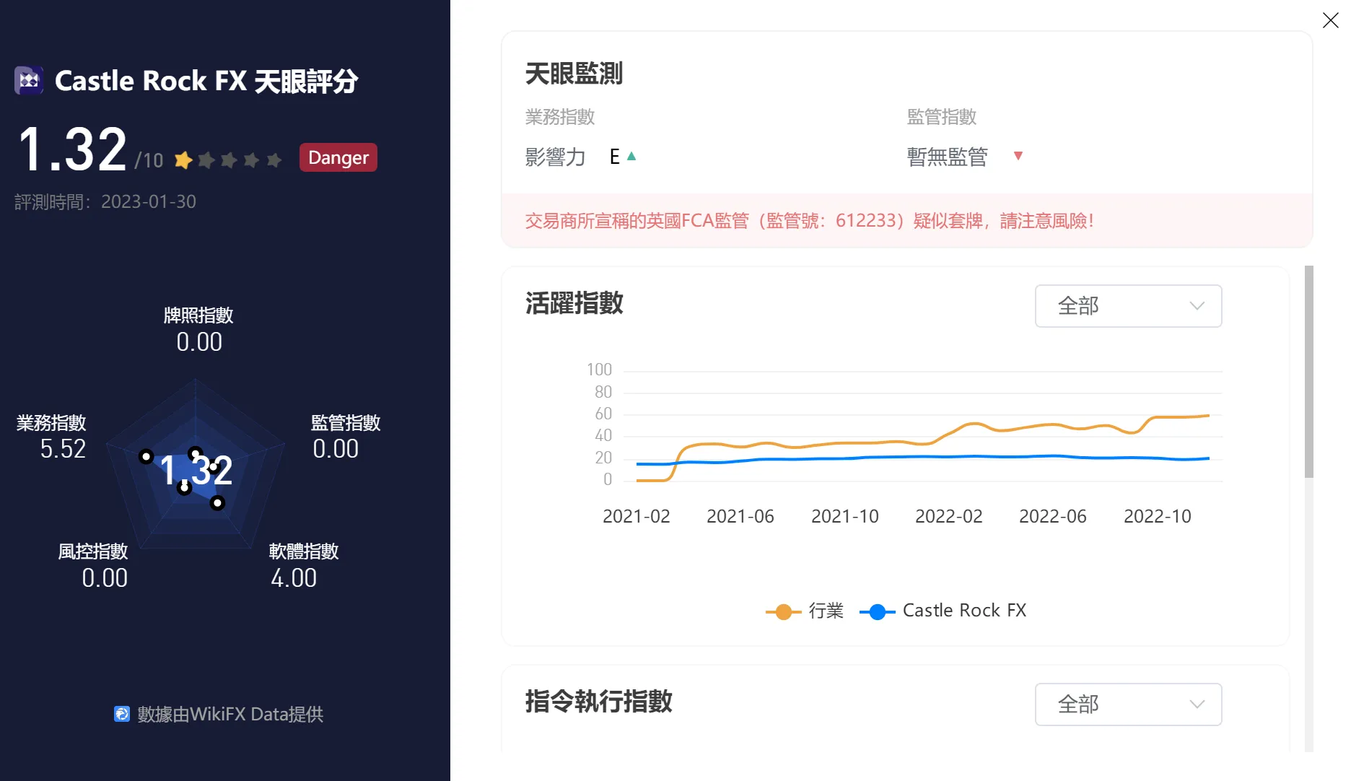The height and width of the screenshot is (781, 1351).
Task: Click the 指令執行指數 heading
Action: point(599,702)
